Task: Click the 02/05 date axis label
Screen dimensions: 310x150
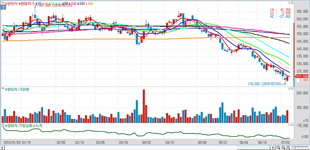Action: tap(61, 143)
